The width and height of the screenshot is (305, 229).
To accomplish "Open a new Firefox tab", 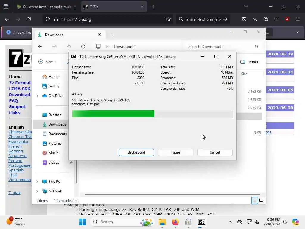I will tap(153, 7).
